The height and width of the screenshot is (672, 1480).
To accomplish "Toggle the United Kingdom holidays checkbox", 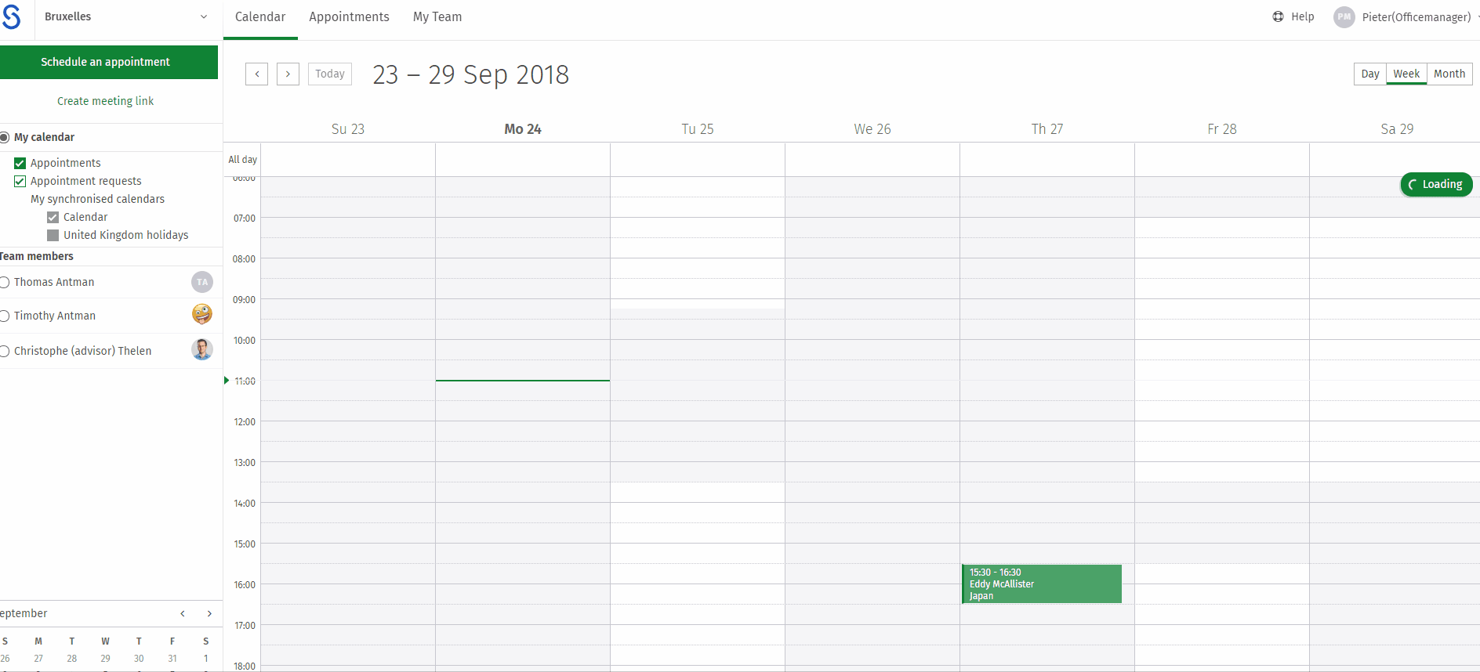I will pyautogui.click(x=53, y=235).
